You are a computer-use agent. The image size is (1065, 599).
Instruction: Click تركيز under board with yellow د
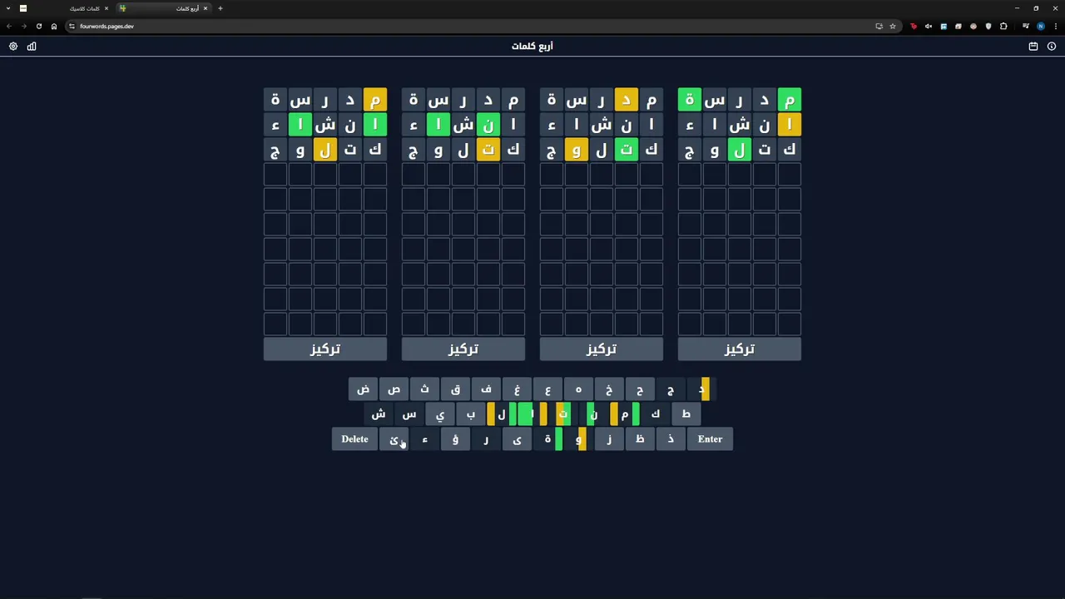[x=602, y=349]
